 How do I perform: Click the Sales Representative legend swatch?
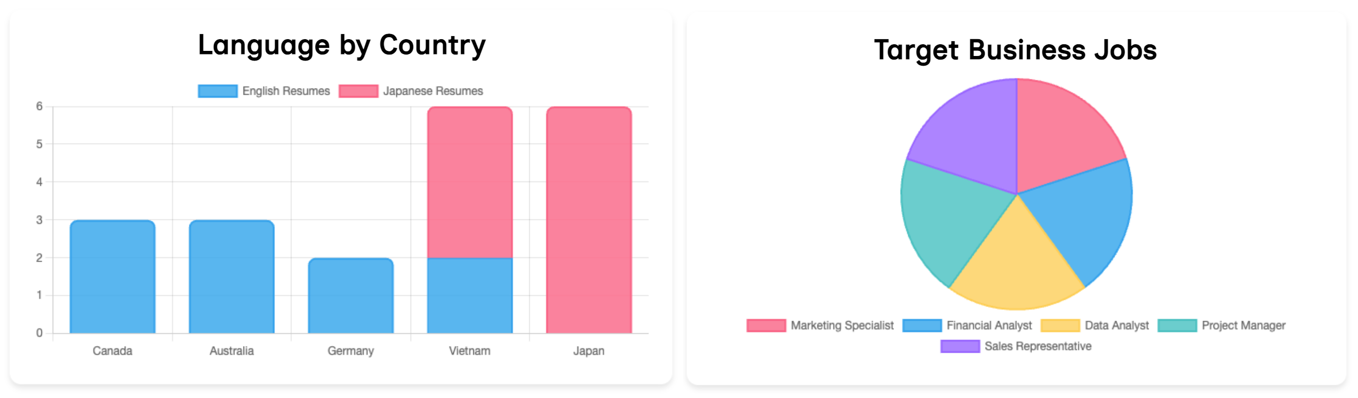pos(960,347)
